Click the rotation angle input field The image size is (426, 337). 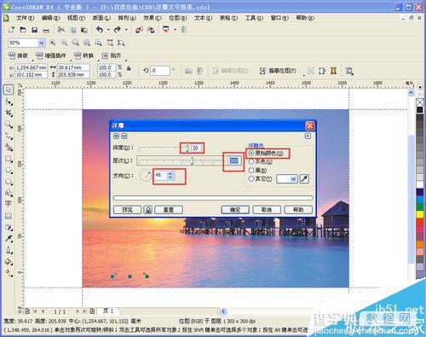[x=159, y=71]
